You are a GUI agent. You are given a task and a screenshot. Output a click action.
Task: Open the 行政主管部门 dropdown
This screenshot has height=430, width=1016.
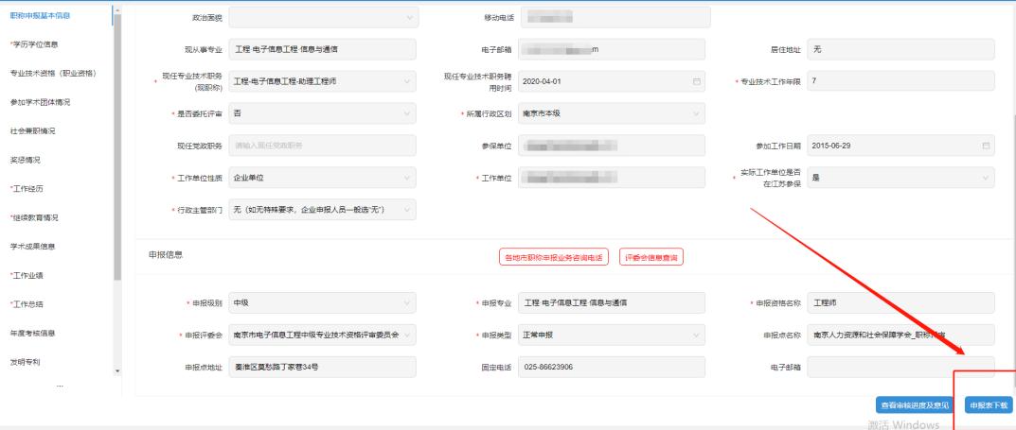click(323, 210)
